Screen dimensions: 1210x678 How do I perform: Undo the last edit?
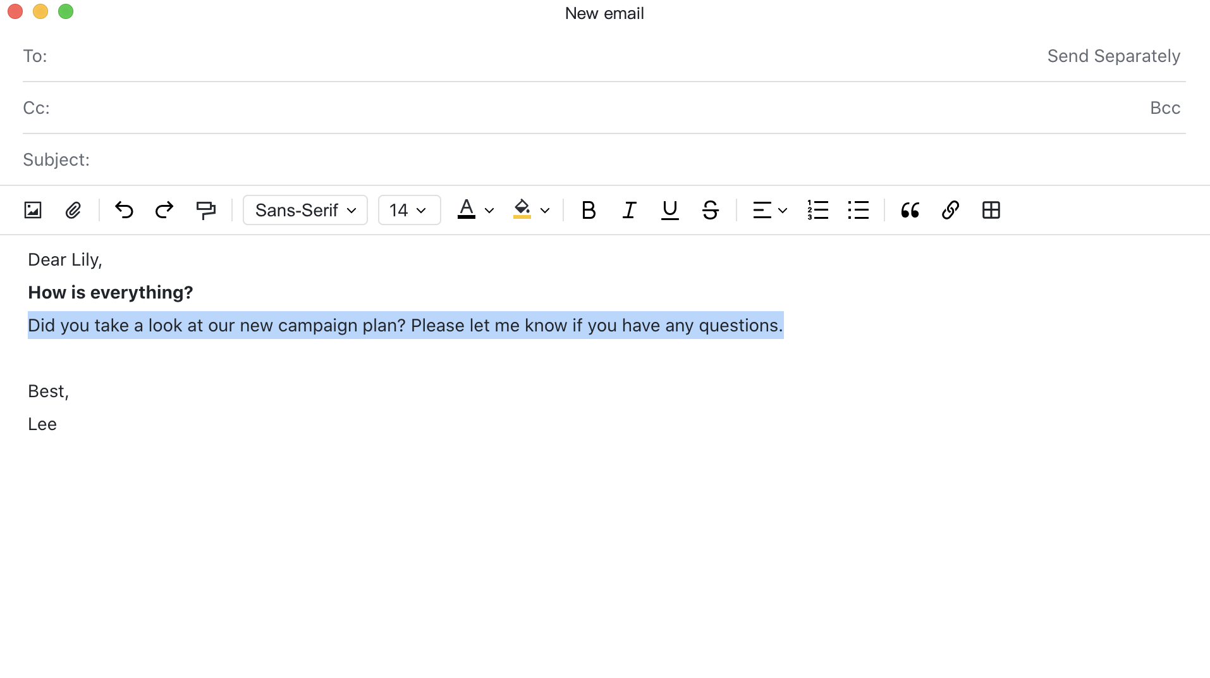pyautogui.click(x=124, y=210)
